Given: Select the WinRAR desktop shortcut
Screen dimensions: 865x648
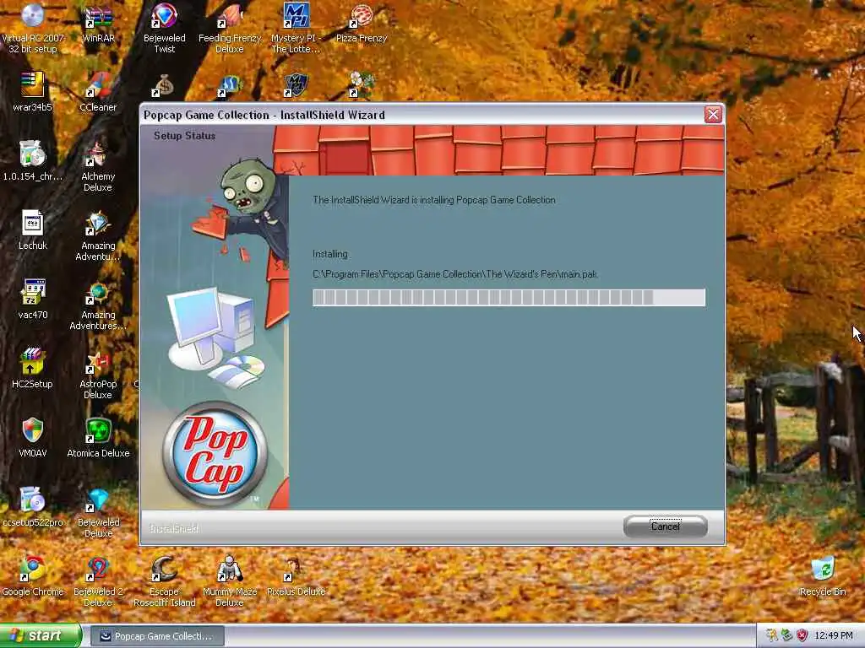Looking at the screenshot, I should click(x=98, y=23).
